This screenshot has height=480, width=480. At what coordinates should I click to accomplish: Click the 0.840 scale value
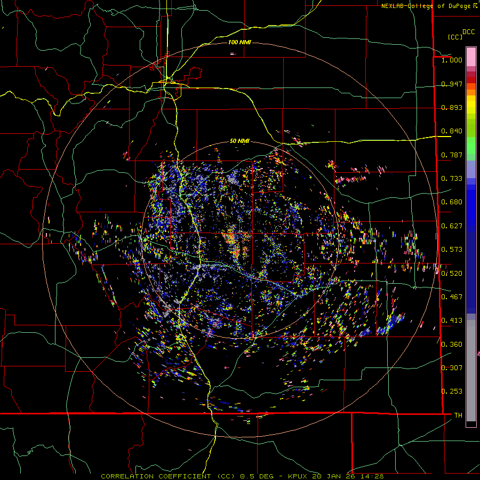[452, 131]
